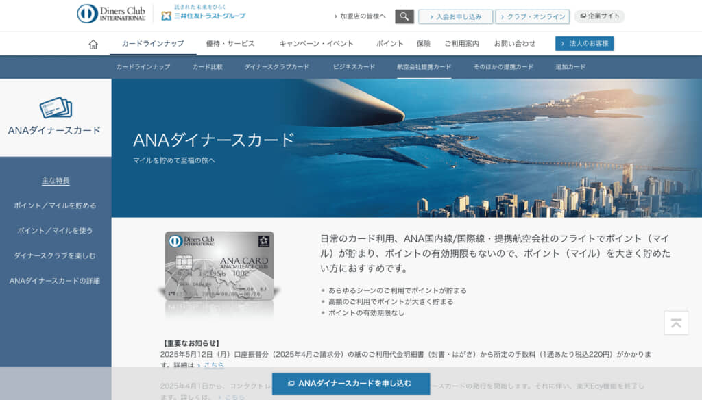702x400 pixels.
Task: Open ポイント menu item
Action: tap(389, 43)
